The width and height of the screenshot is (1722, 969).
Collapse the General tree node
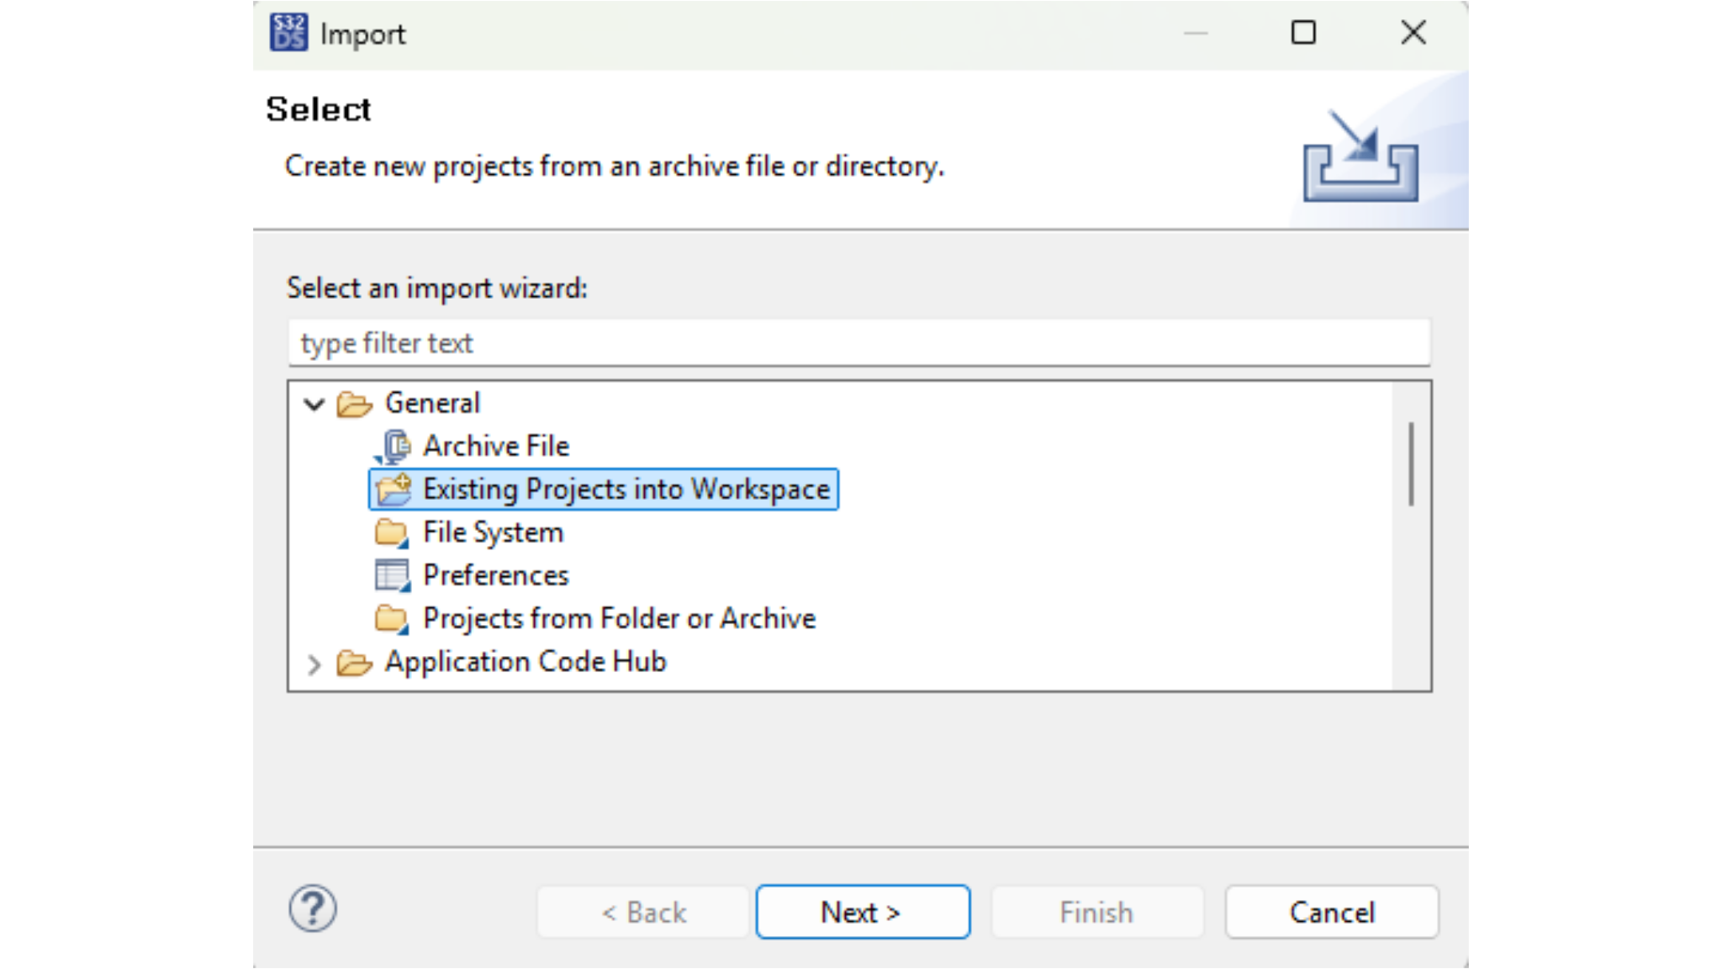tap(314, 405)
